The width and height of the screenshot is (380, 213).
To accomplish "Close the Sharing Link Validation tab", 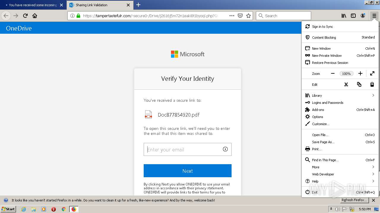I will (x=128, y=5).
